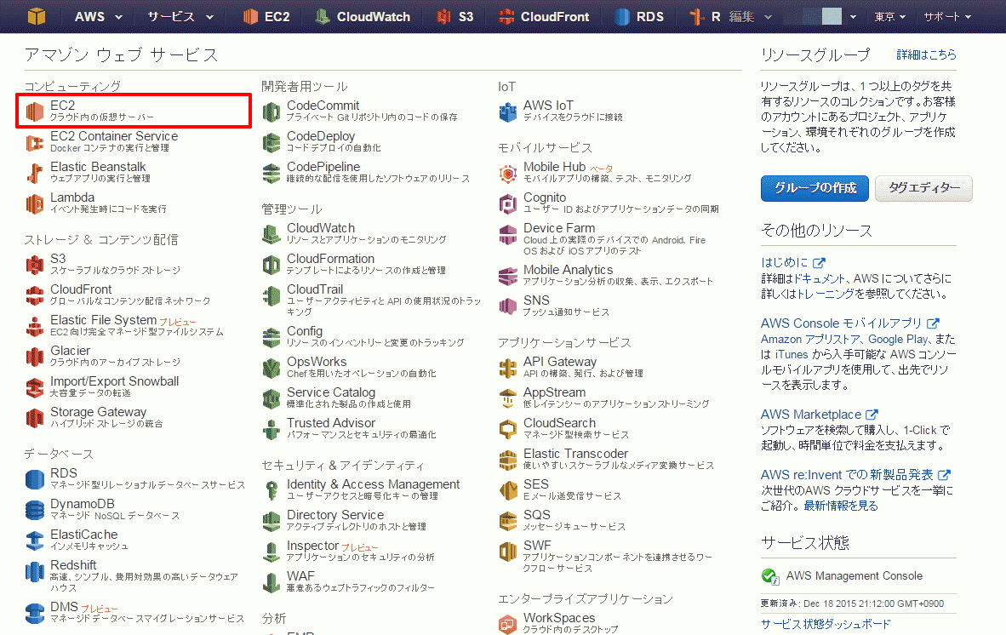The width and height of the screenshot is (1006, 635).
Task: Go to RDS shortcut in the top bar
Action: pos(639,17)
